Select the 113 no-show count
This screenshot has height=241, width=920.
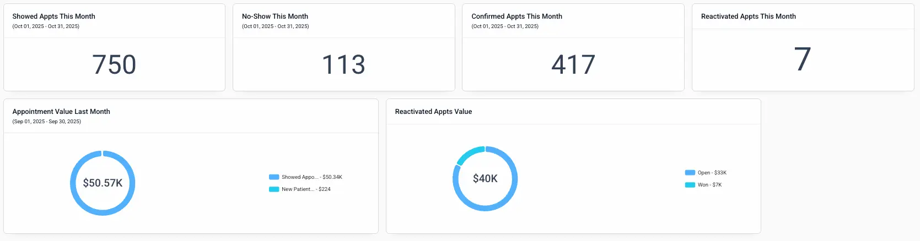tap(343, 64)
